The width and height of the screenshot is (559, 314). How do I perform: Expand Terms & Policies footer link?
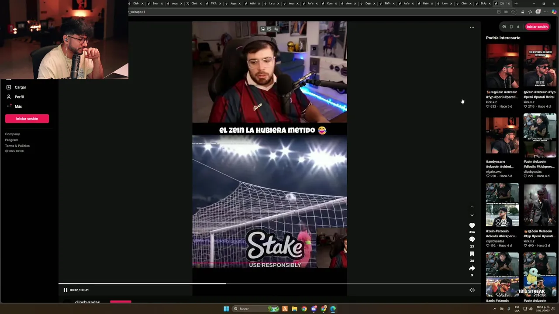[x=17, y=146]
